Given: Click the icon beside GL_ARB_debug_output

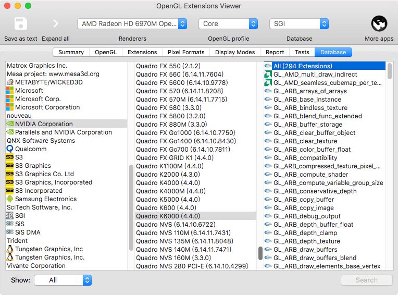Looking at the screenshot, I should [268, 216].
